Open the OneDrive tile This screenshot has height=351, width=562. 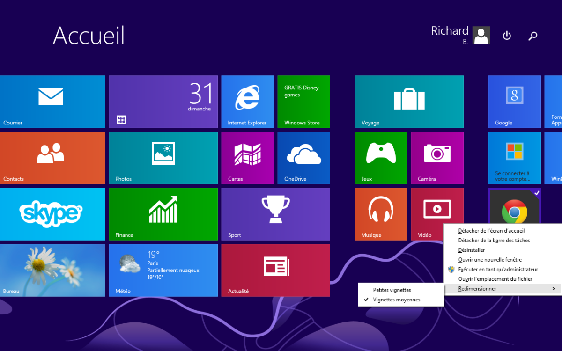pyautogui.click(x=303, y=158)
